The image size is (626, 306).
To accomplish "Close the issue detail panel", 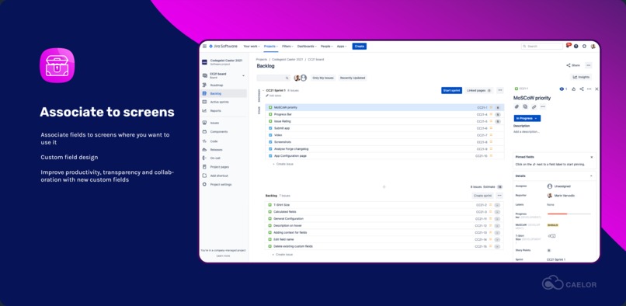I will [x=596, y=89].
